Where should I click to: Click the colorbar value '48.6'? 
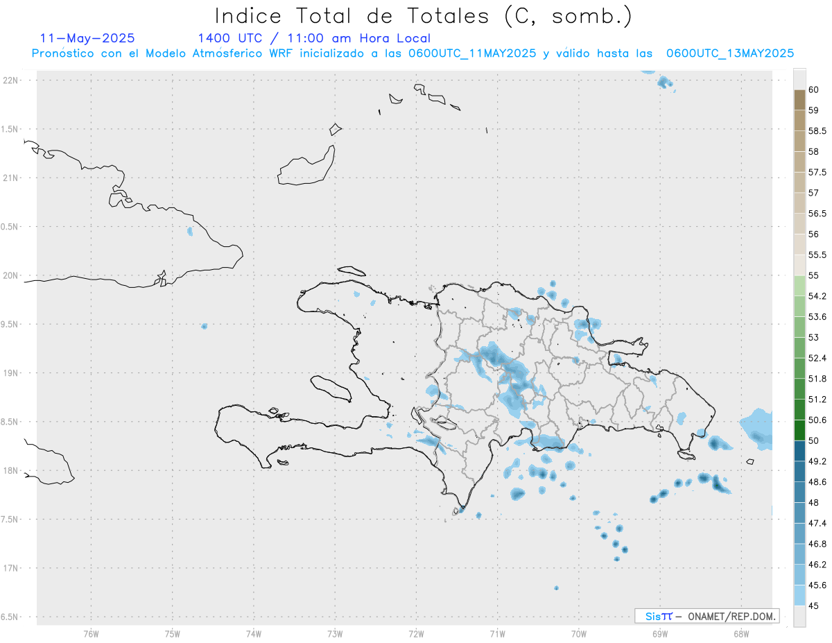point(817,481)
